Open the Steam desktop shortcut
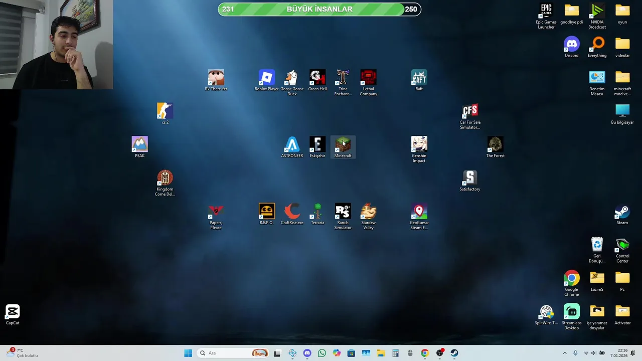The image size is (642, 361). 622,214
